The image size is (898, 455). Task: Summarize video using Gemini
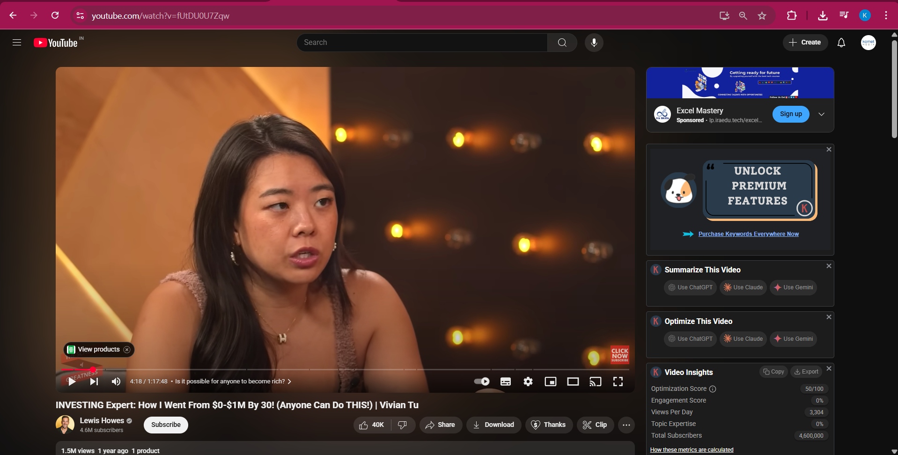coord(793,287)
